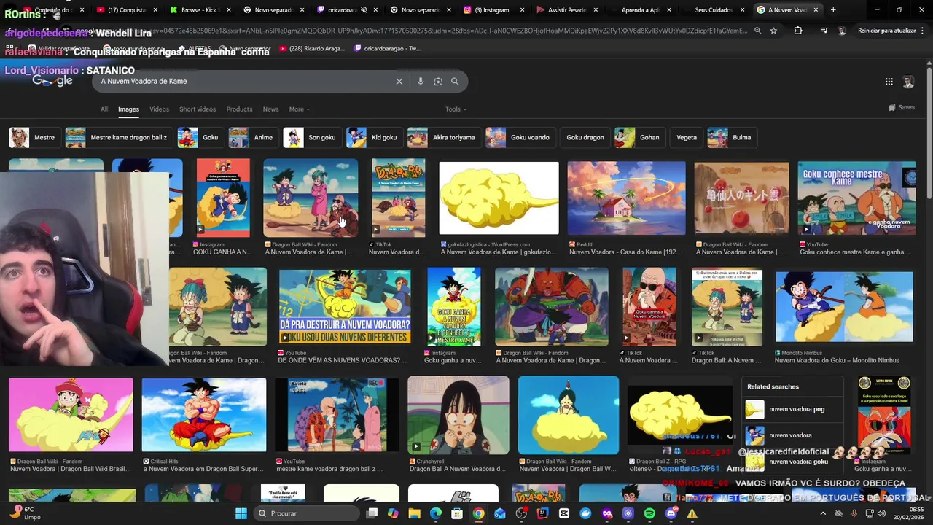The height and width of the screenshot is (525, 933).
Task: Launch Microsoft Edge from the taskbar
Action: 436,513
